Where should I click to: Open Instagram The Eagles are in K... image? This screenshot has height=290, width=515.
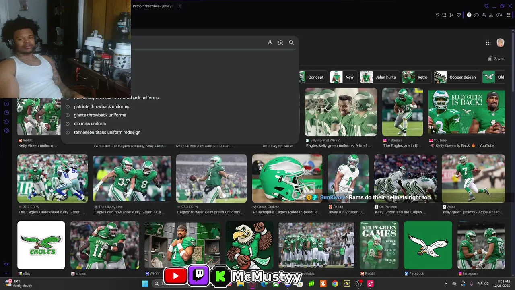(x=402, y=112)
